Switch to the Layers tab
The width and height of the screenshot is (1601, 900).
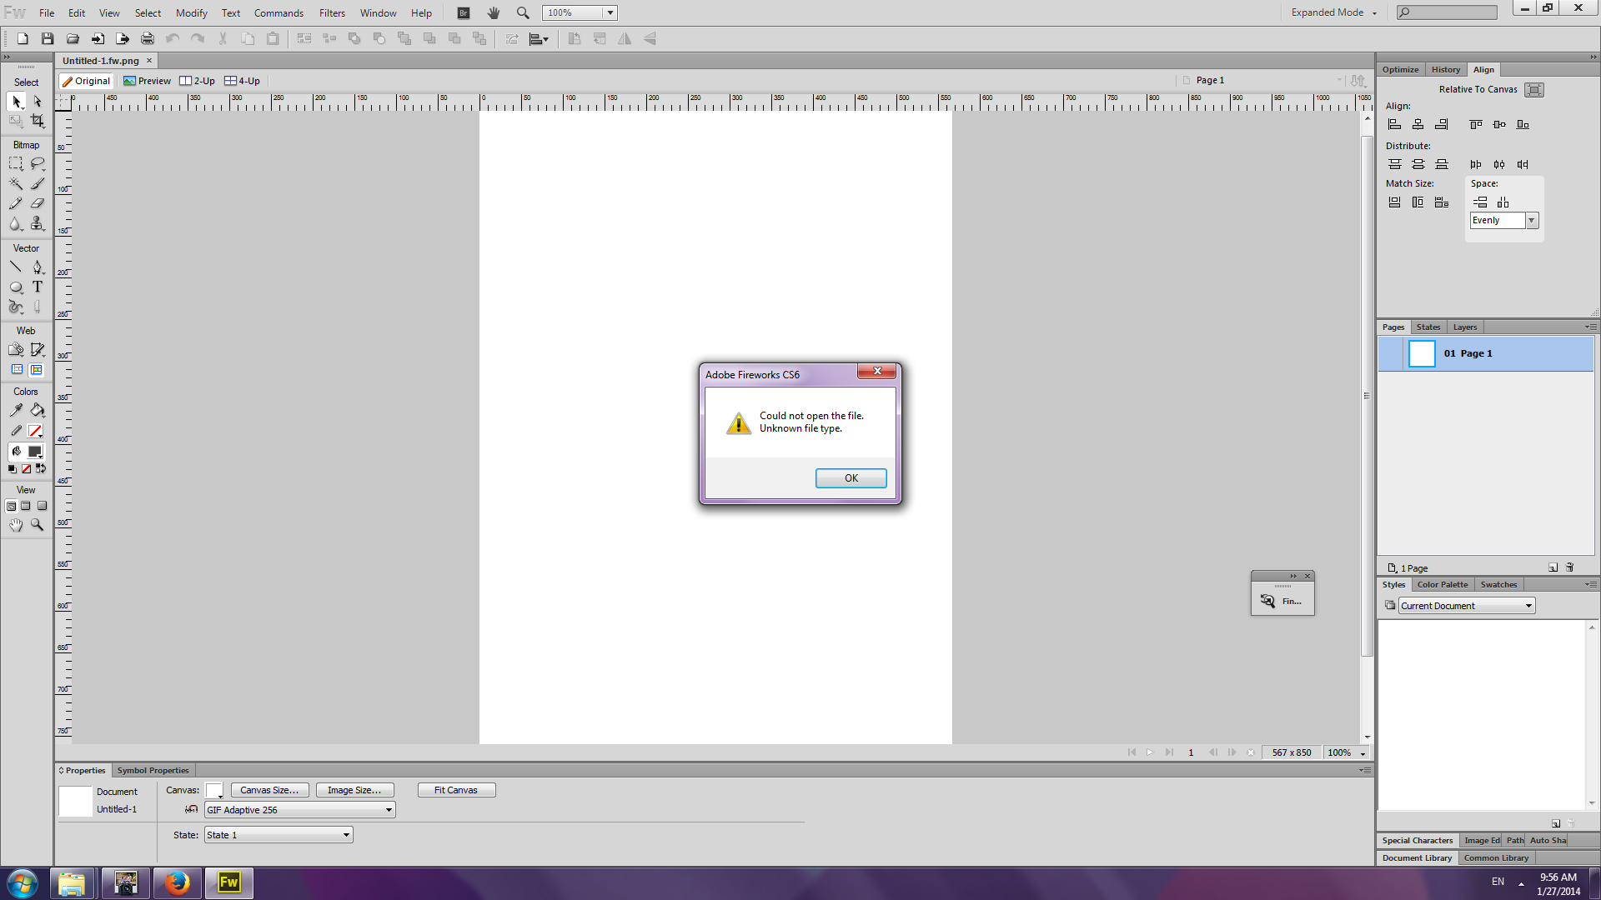coord(1464,327)
